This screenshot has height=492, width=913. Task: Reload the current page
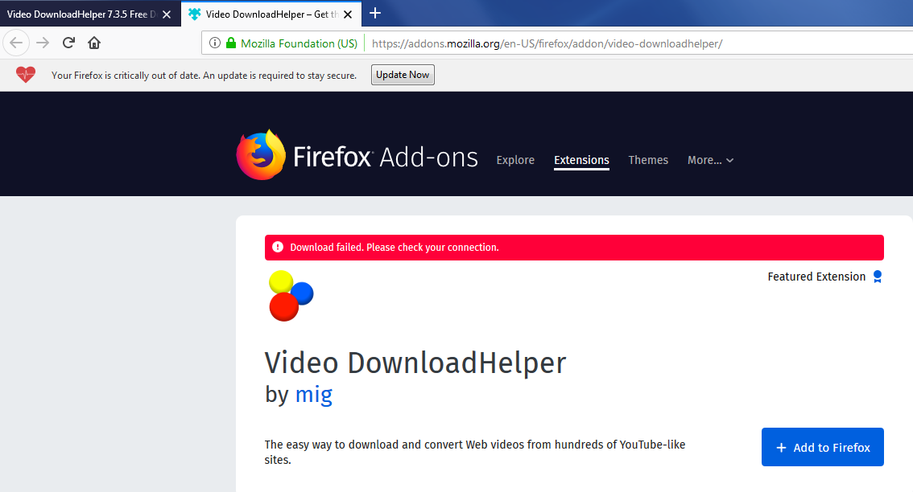tap(68, 43)
